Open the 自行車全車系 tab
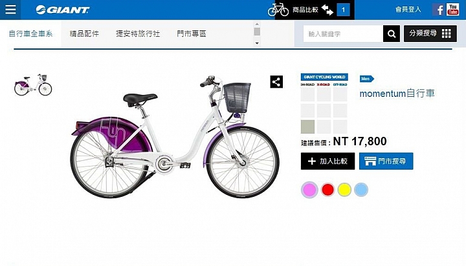 tap(30, 34)
